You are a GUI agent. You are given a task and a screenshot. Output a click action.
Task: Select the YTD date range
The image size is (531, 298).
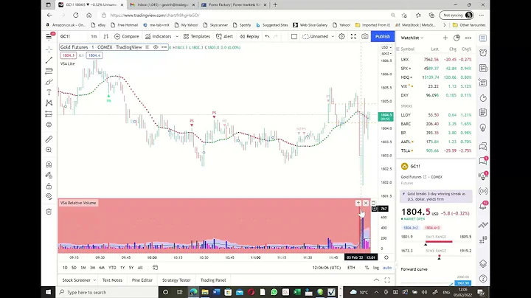(112, 268)
